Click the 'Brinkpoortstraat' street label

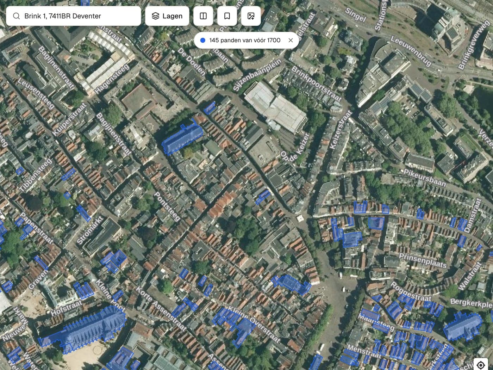pyautogui.click(x=317, y=84)
